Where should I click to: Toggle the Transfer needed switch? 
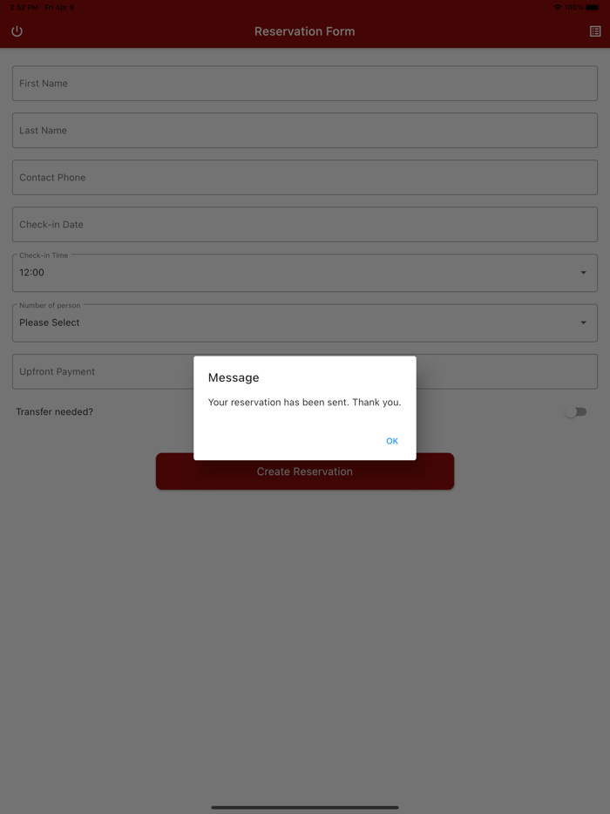pyautogui.click(x=576, y=411)
